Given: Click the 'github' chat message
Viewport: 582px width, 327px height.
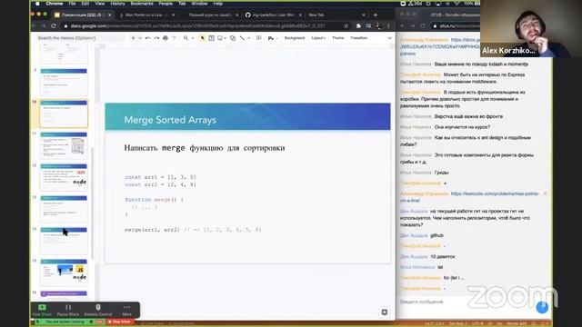Looking at the screenshot, I should 436,235.
